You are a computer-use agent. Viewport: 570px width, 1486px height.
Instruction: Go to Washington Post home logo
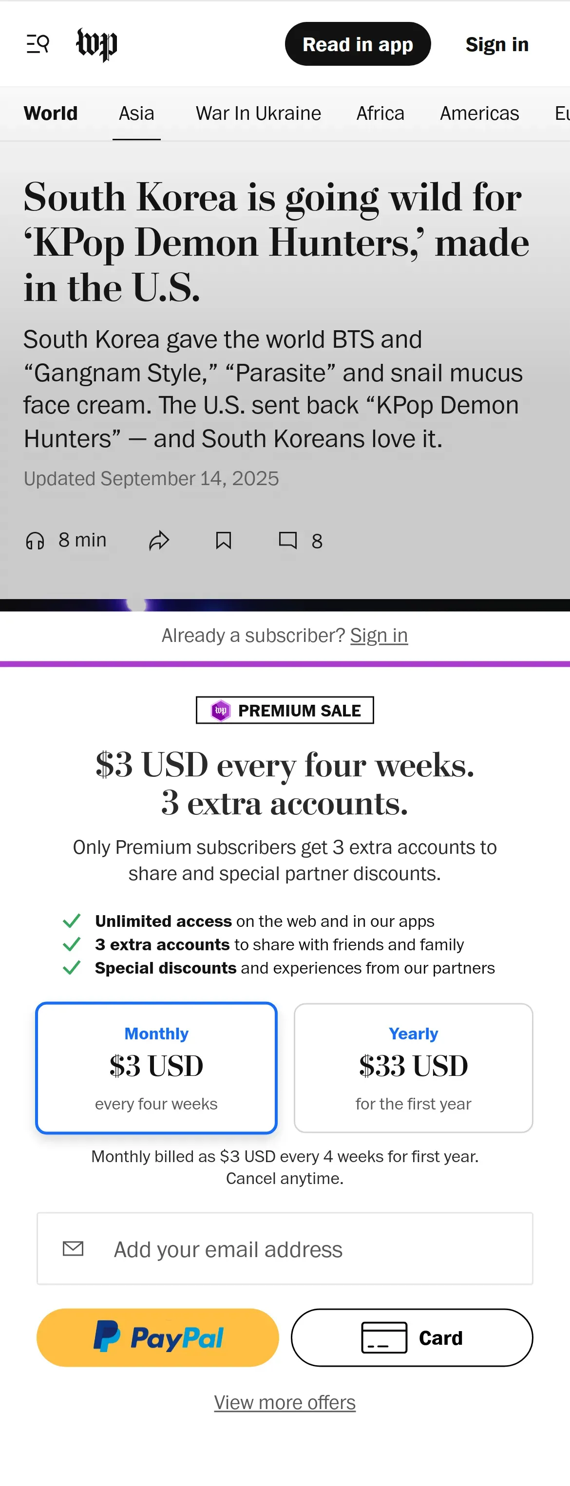click(x=97, y=44)
